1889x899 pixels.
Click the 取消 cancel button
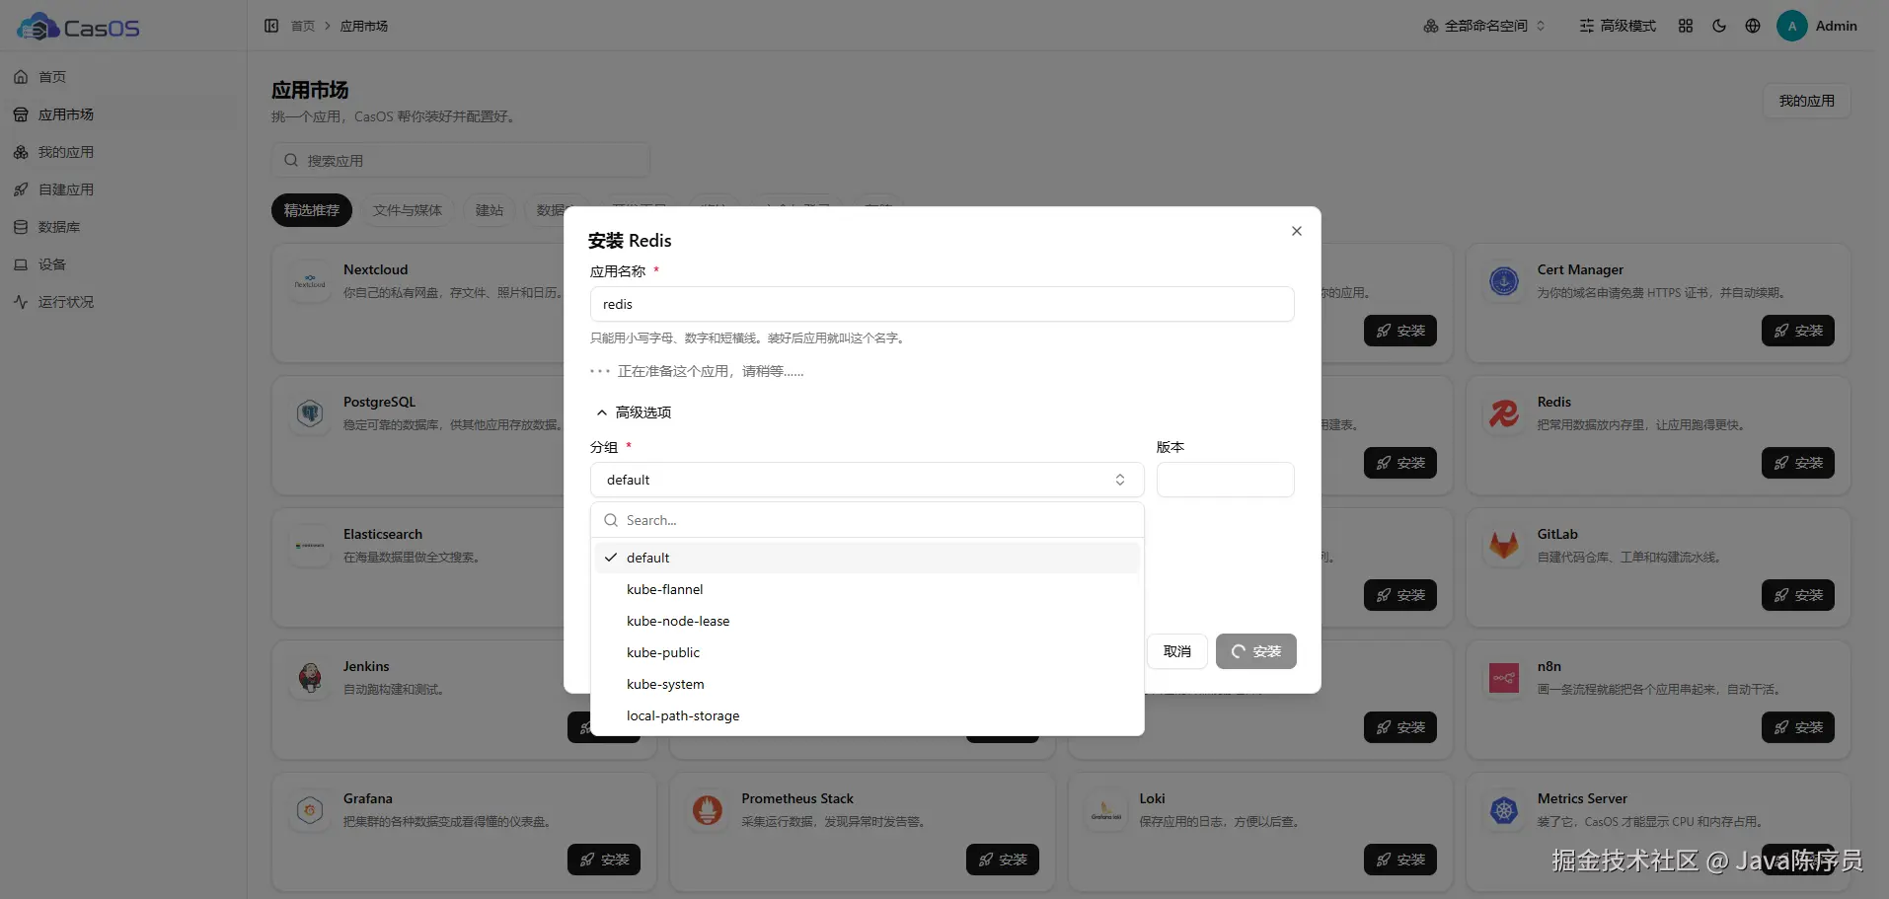1177,651
